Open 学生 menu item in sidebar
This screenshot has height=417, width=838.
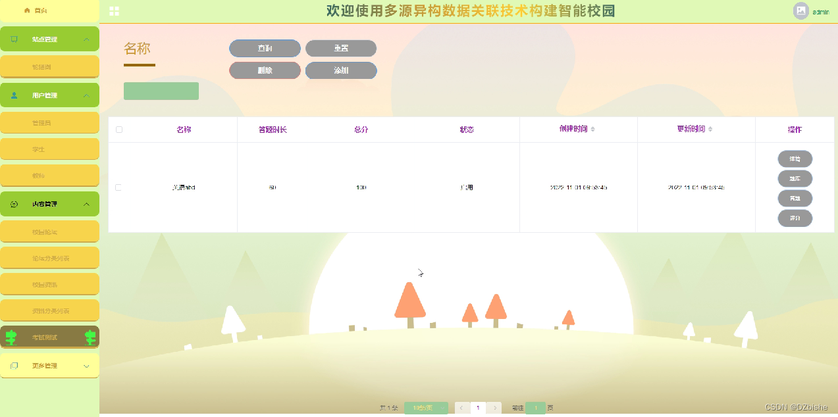point(49,149)
